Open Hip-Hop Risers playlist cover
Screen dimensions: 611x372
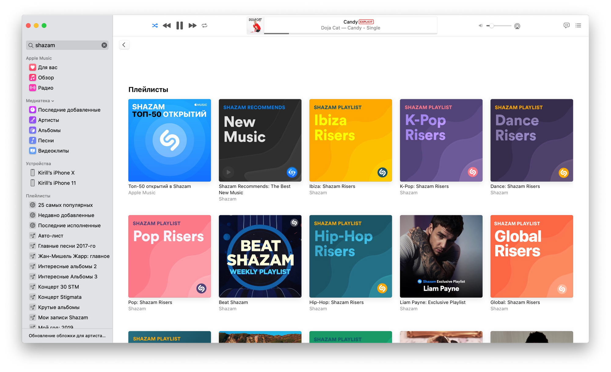tap(351, 256)
